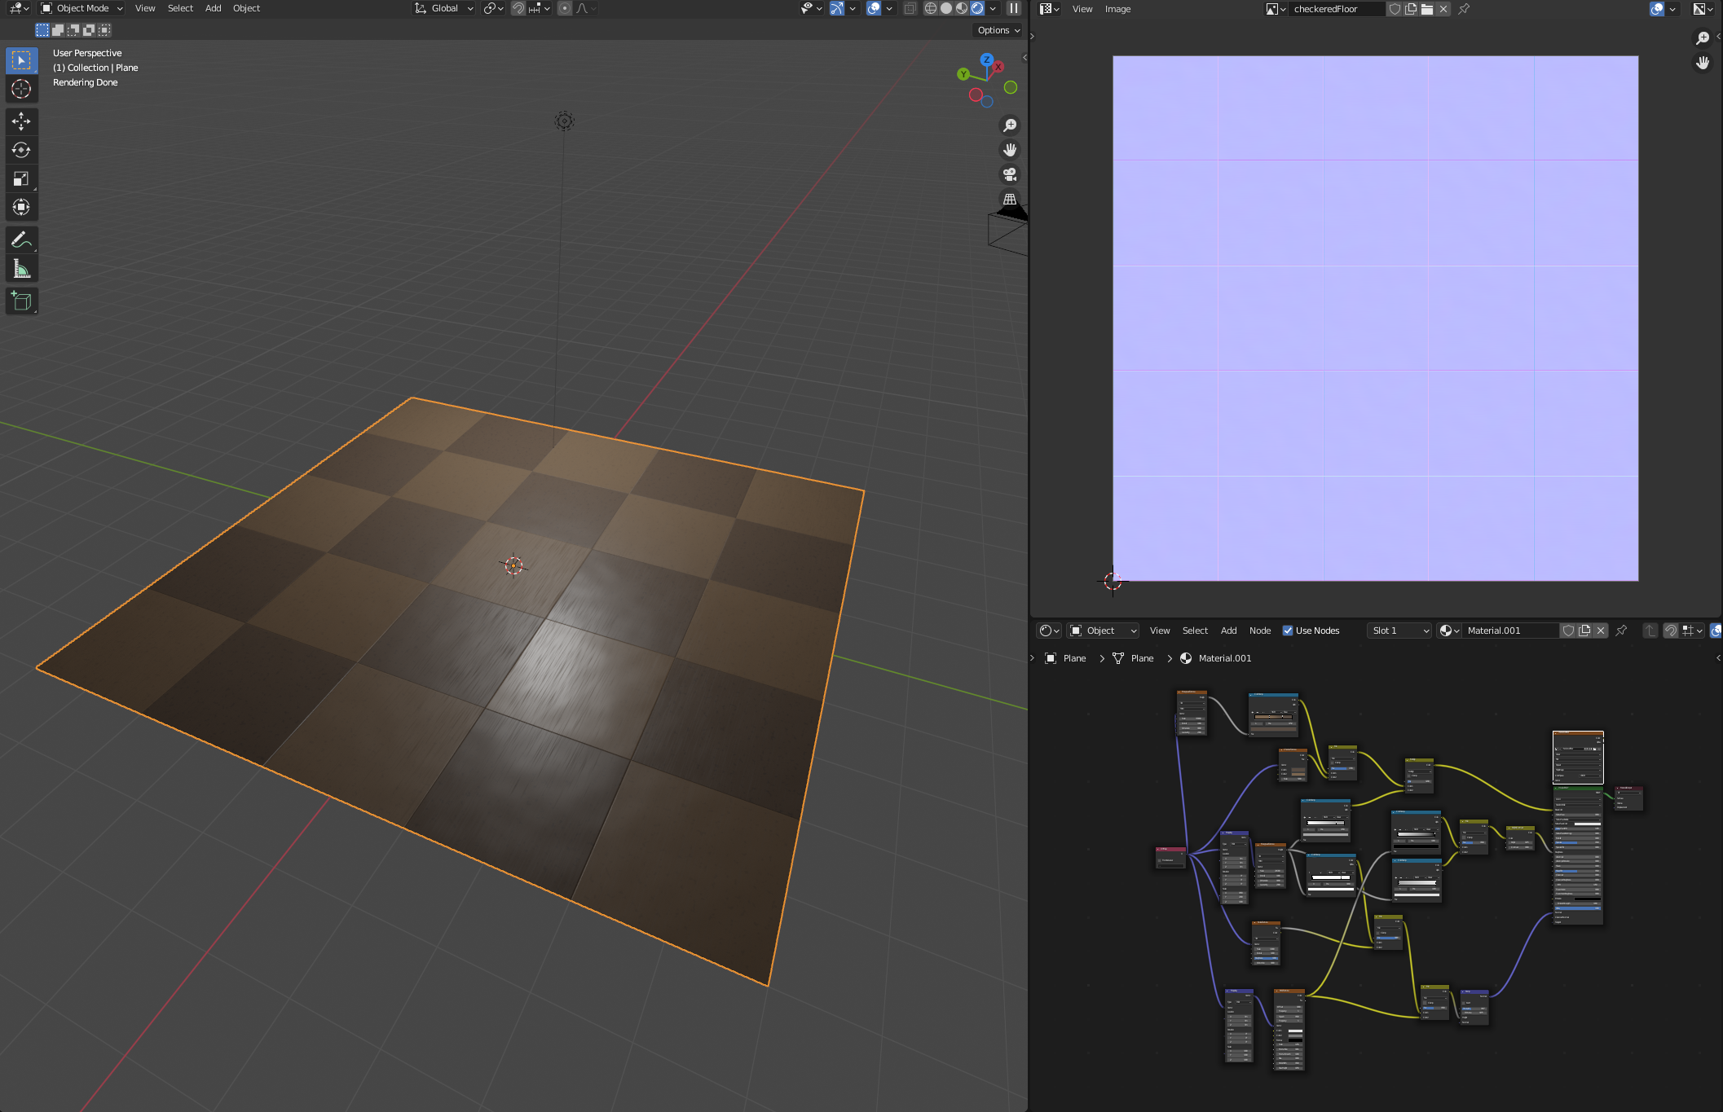Open the Add menu in 3D viewport
Image resolution: width=1723 pixels, height=1112 pixels.
point(213,8)
